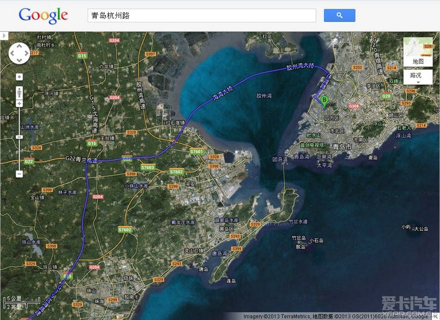Click the 汇泉湾 label
This screenshot has height=320, width=440.
(324, 156)
